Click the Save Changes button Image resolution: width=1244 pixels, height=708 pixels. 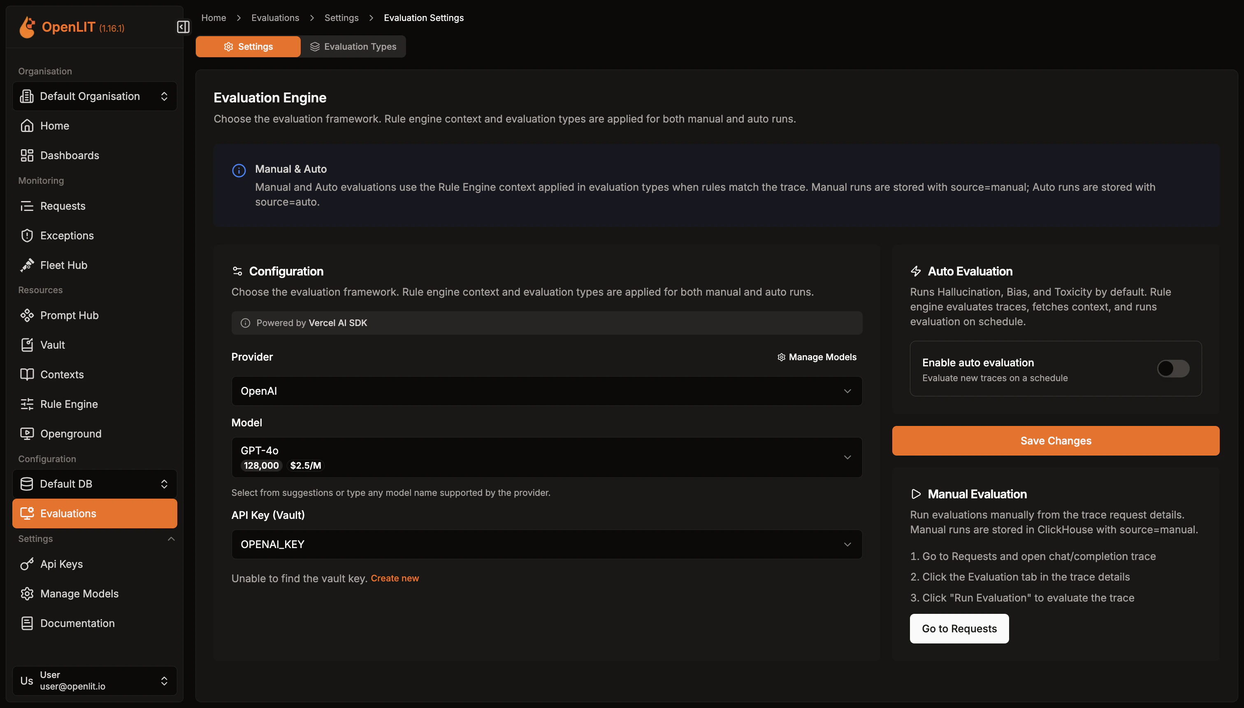coord(1055,441)
